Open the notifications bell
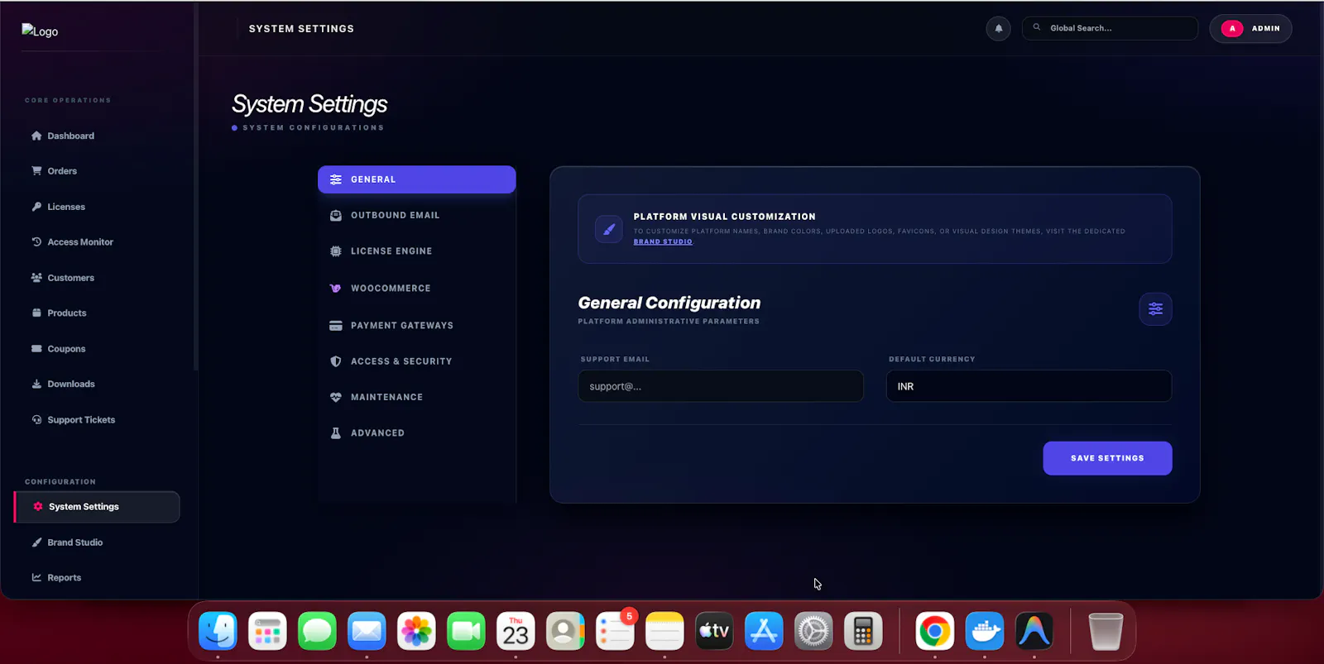1324x664 pixels. click(x=998, y=29)
